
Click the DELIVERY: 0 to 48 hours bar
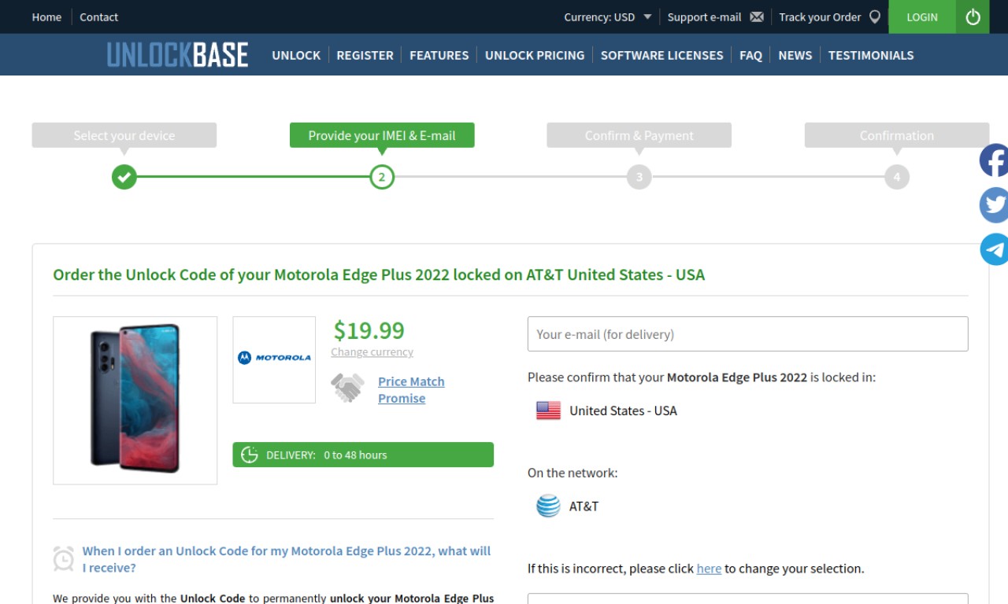363,455
